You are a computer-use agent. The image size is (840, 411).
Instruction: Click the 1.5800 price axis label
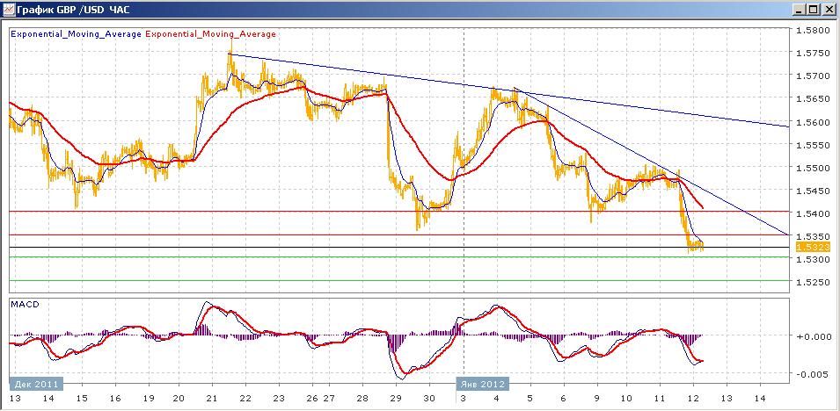[x=814, y=30]
